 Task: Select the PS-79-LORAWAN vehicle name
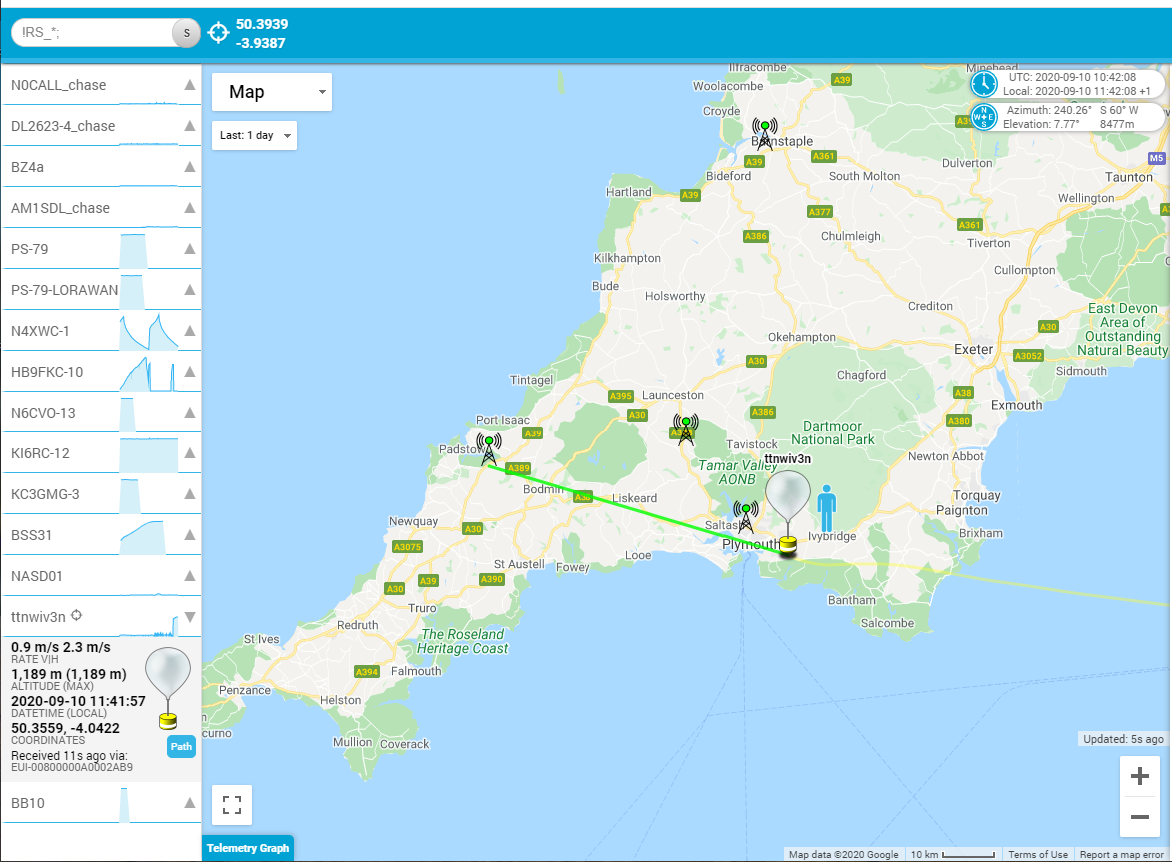point(64,290)
